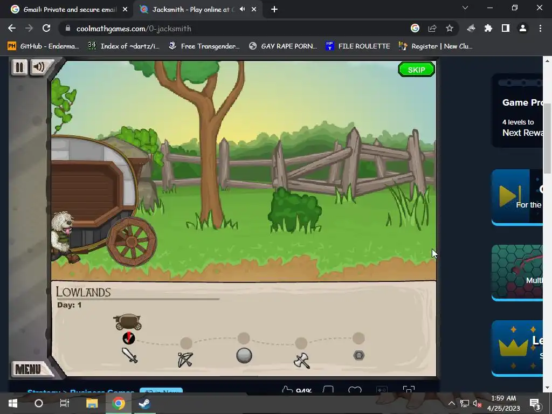Image resolution: width=552 pixels, height=414 pixels.
Task: Click the yellow play-arrow promo card
Action: click(517, 197)
